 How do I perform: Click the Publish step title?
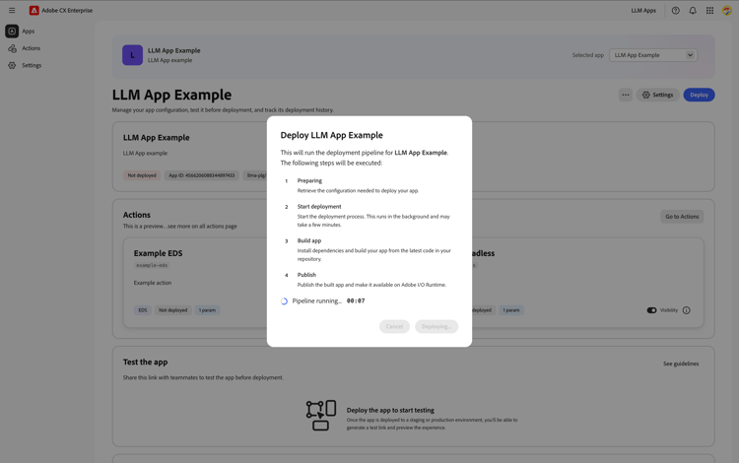(306, 275)
